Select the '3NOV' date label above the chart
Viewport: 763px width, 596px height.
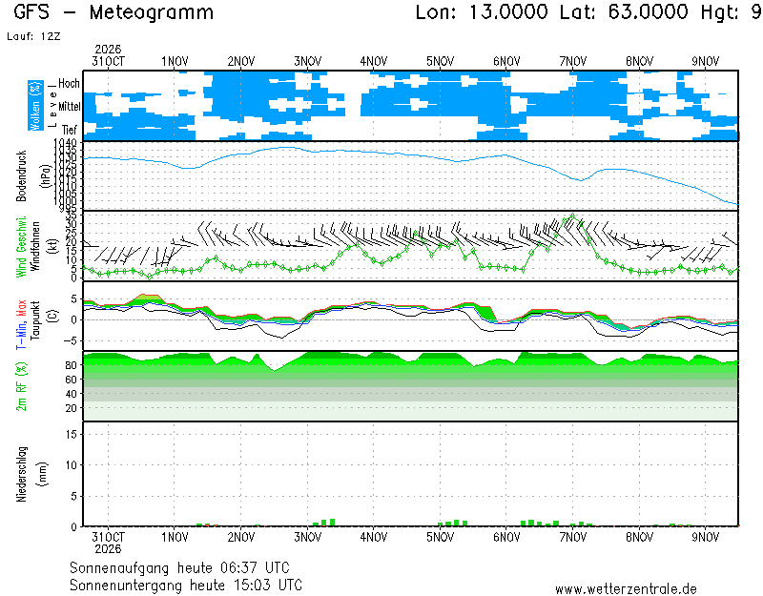(x=307, y=61)
